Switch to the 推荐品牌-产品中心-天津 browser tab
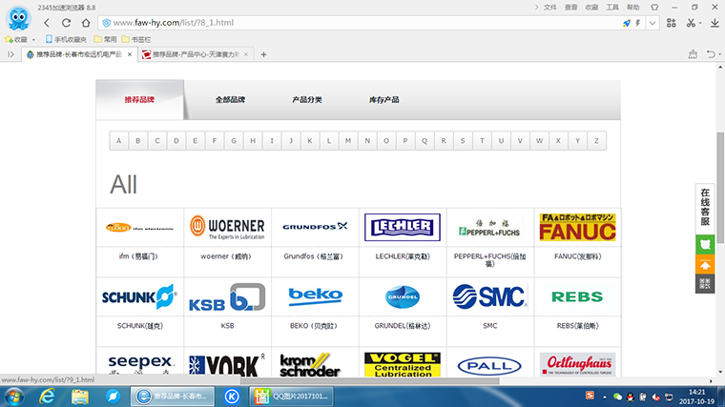The height and width of the screenshot is (407, 725). pos(196,54)
